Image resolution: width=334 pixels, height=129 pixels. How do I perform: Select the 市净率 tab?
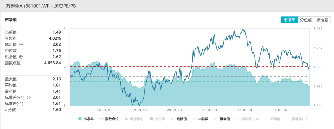(x=289, y=20)
